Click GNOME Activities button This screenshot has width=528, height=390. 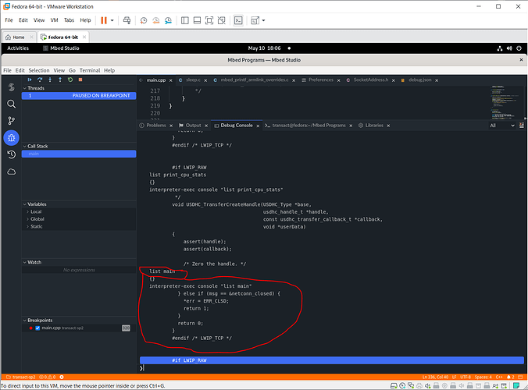(18, 48)
